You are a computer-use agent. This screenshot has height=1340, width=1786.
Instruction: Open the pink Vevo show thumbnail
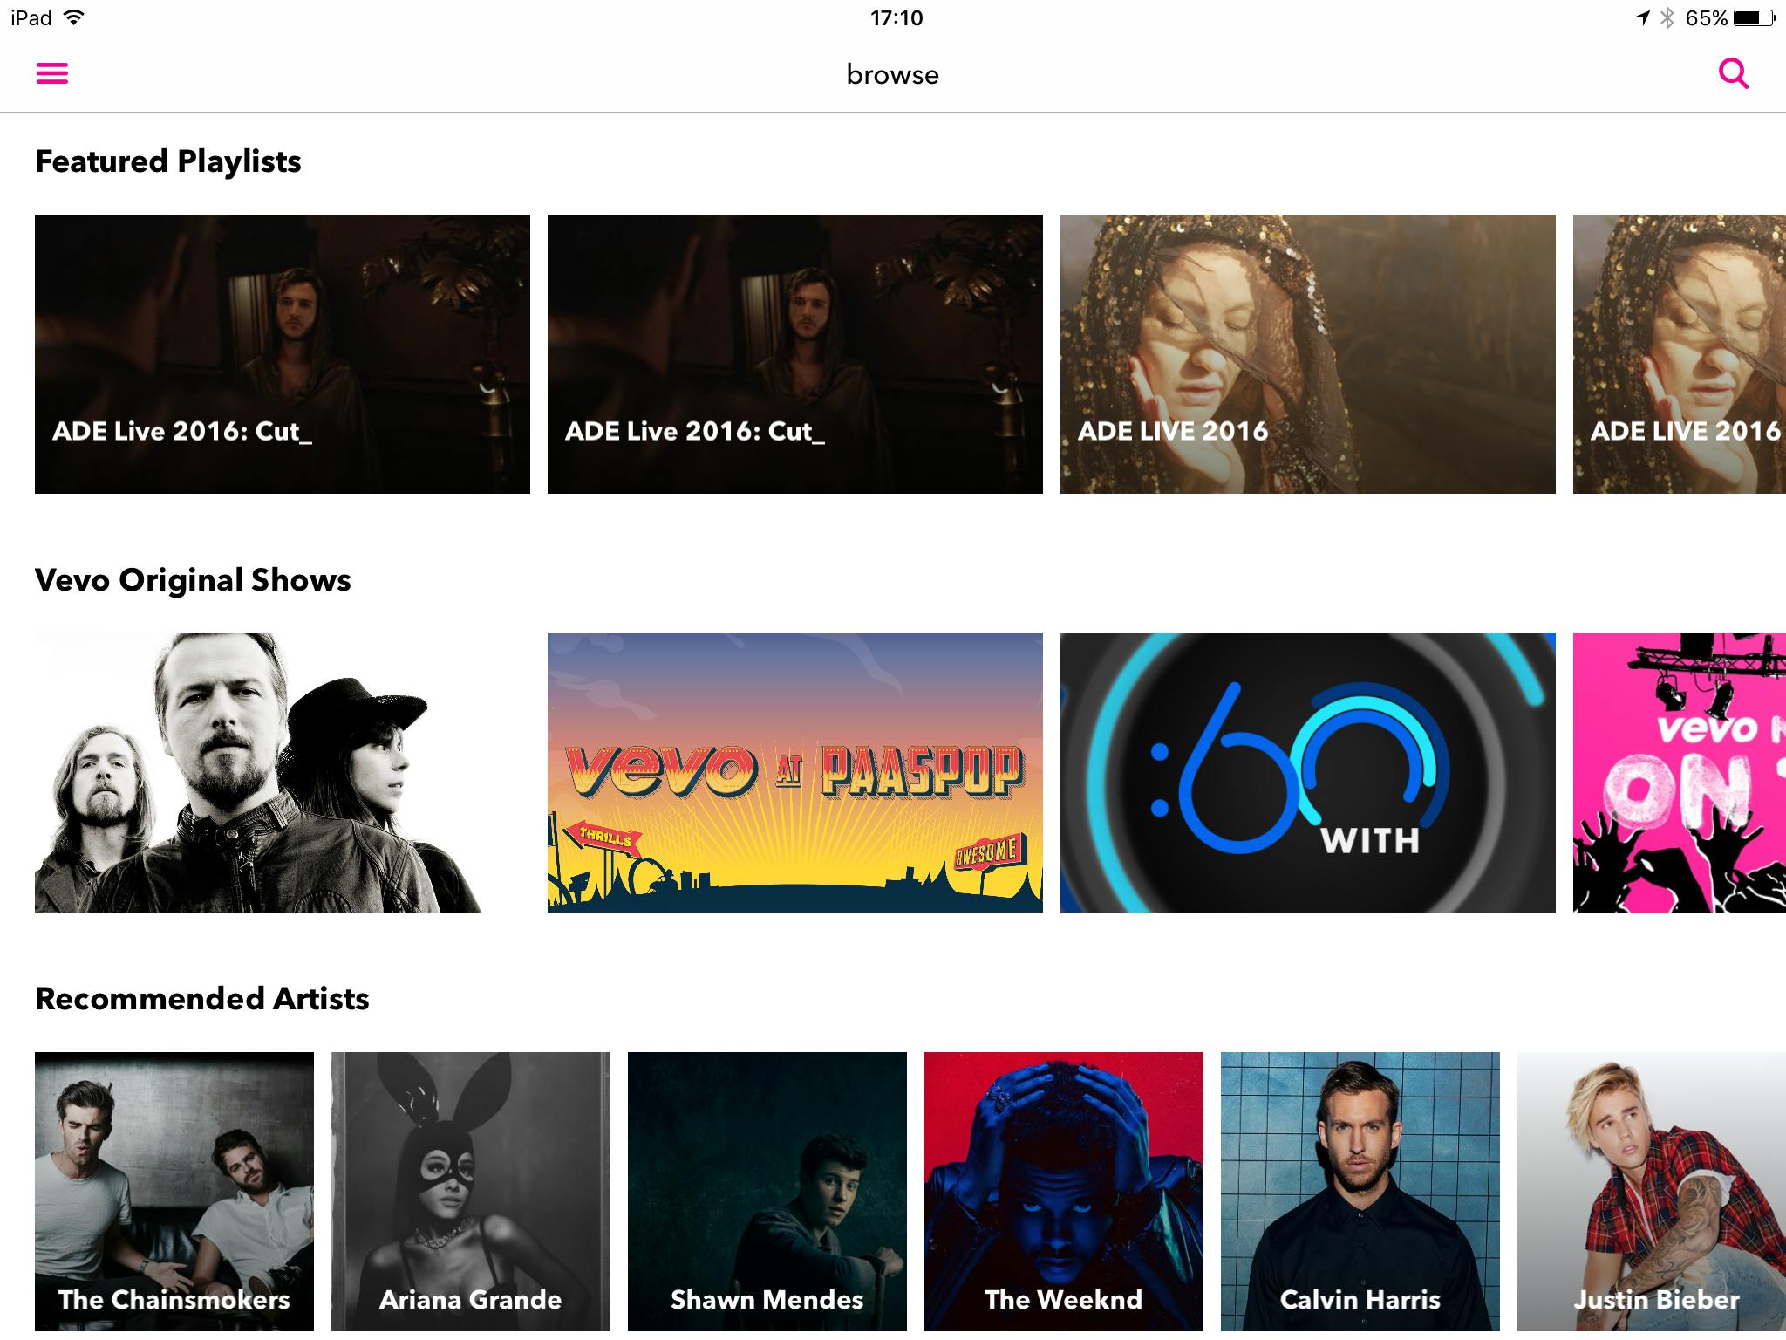click(x=1679, y=772)
